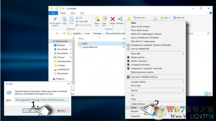Screen dimensions: 216x121
Task: Click the Help question mark icon
Action: pos(211,13)
